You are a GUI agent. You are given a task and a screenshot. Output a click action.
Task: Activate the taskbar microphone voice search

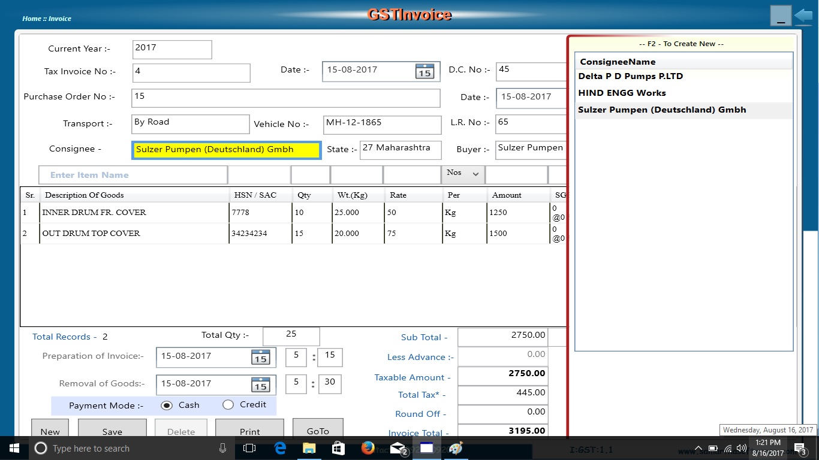[223, 448]
